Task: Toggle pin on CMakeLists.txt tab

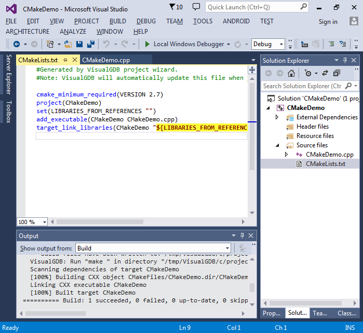Action: (65, 60)
